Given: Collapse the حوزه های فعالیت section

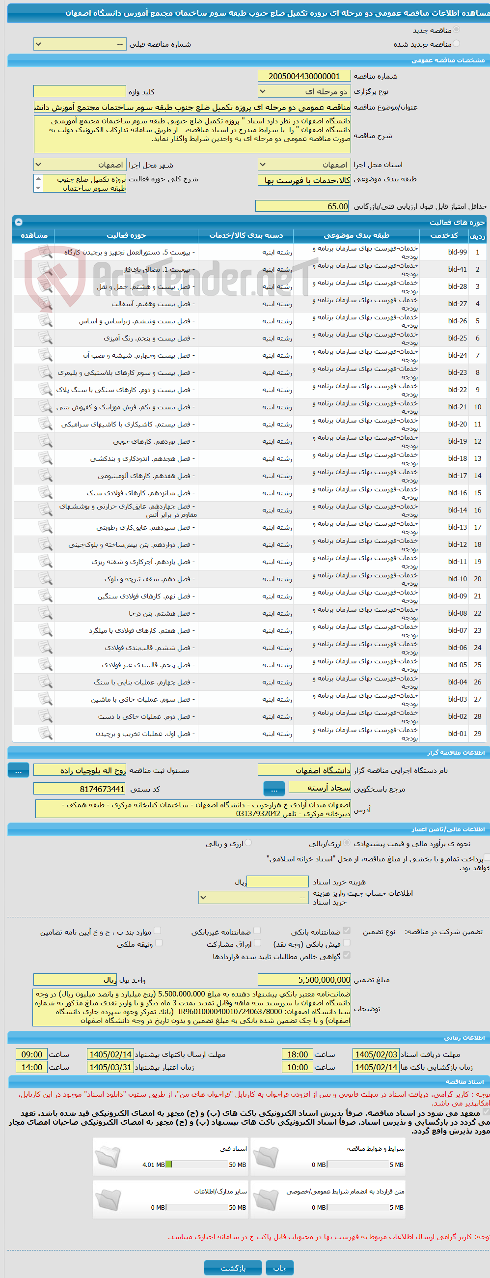Looking at the screenshot, I should click(18, 222).
